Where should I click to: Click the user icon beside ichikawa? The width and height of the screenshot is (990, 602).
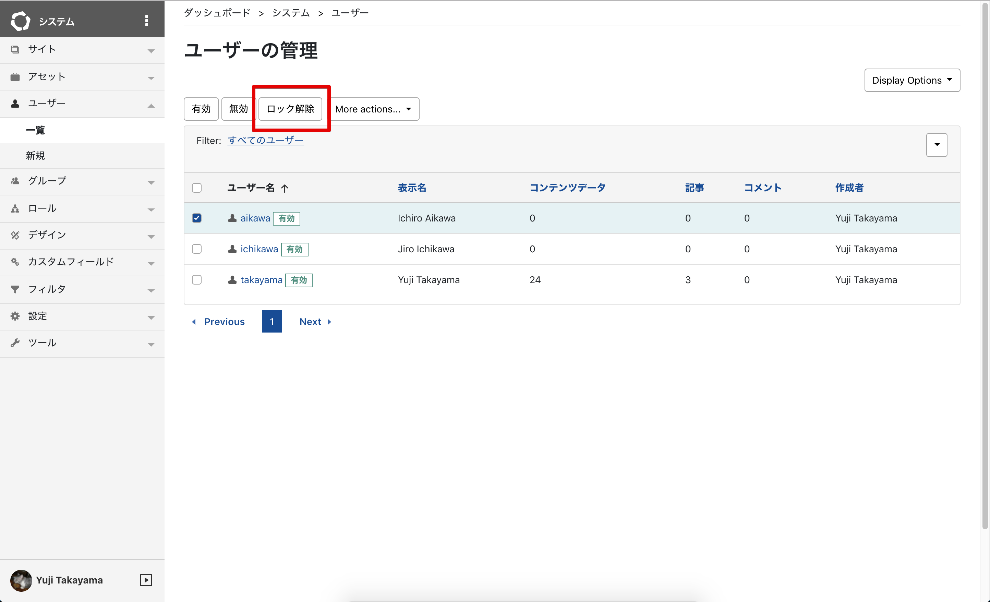[x=232, y=249]
